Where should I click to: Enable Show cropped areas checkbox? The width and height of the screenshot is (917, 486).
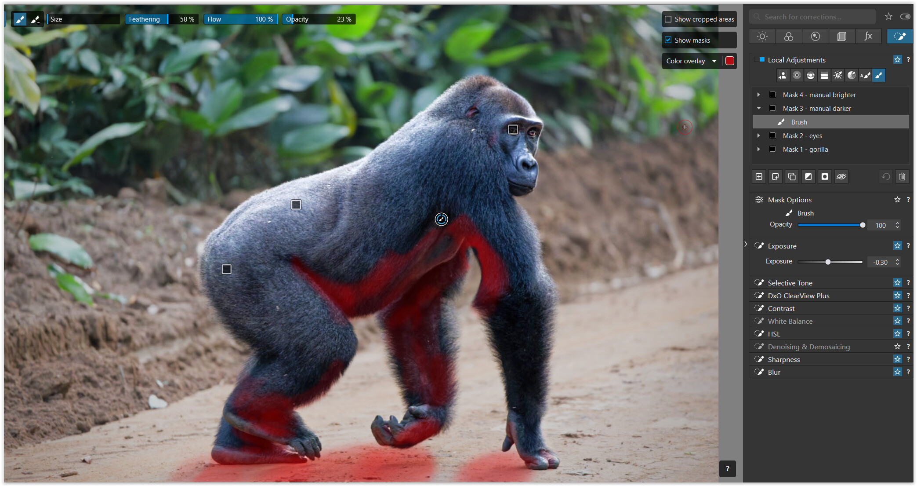[x=668, y=19]
